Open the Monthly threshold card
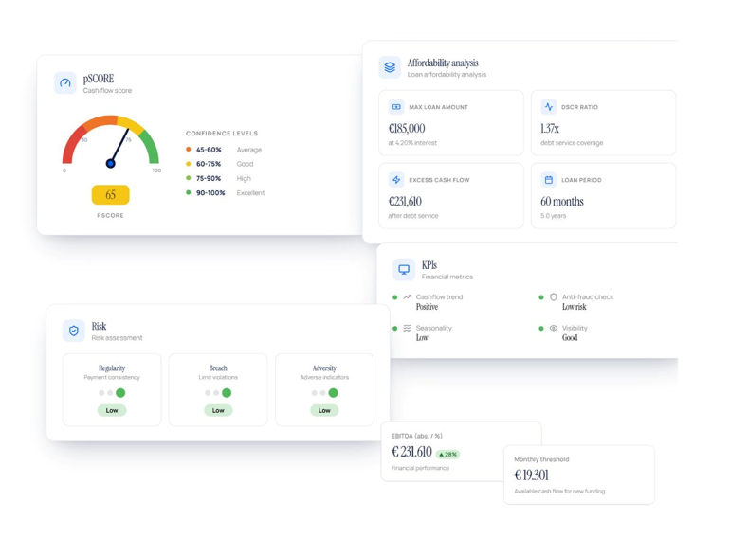 point(579,475)
